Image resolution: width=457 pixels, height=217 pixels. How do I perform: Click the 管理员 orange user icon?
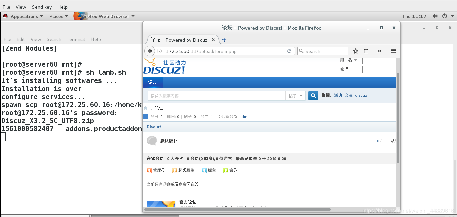[x=149, y=170]
